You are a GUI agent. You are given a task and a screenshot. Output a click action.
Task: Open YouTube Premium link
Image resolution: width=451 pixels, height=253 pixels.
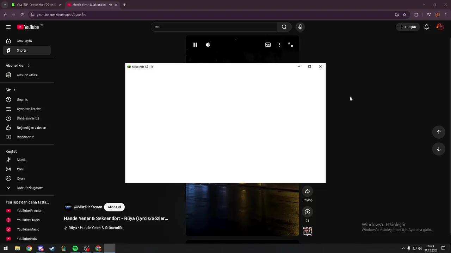point(27,210)
